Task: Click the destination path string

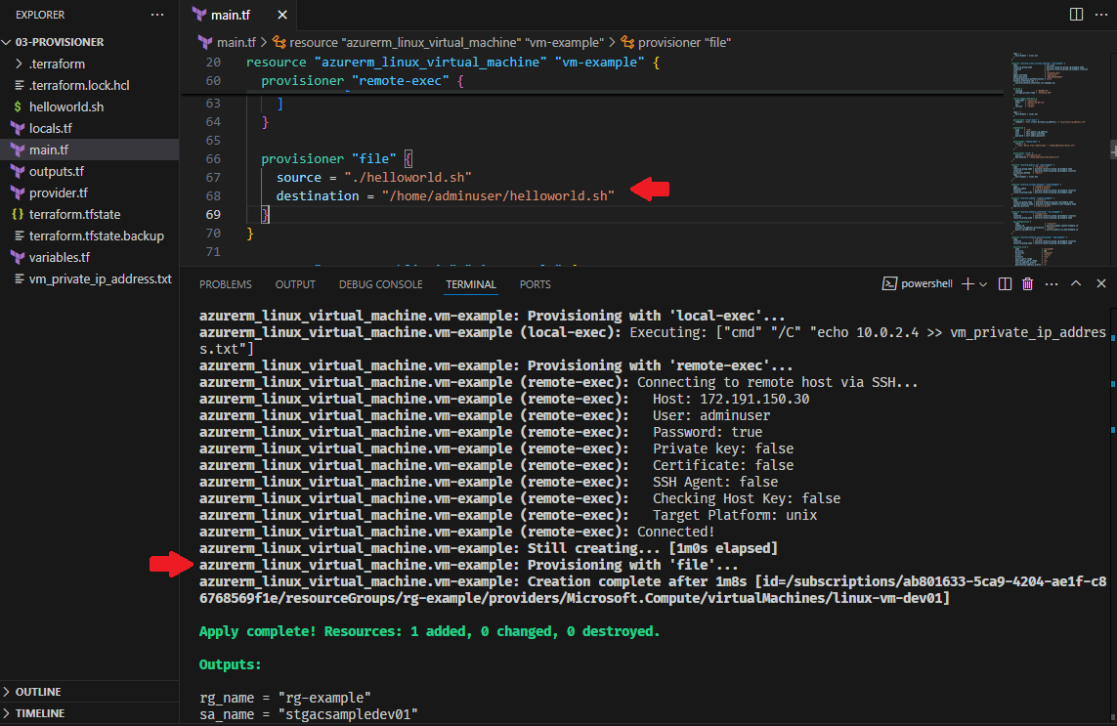Action: (x=498, y=196)
